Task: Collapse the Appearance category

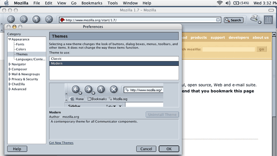Action: pos(9,39)
